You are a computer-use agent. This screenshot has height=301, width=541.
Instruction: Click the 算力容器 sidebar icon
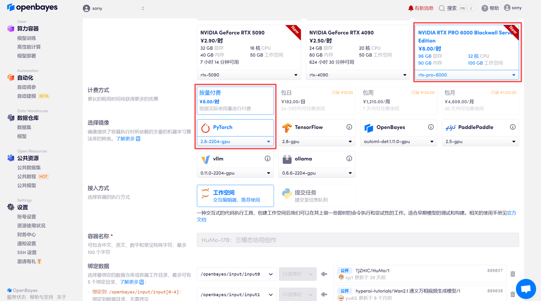(x=11, y=29)
